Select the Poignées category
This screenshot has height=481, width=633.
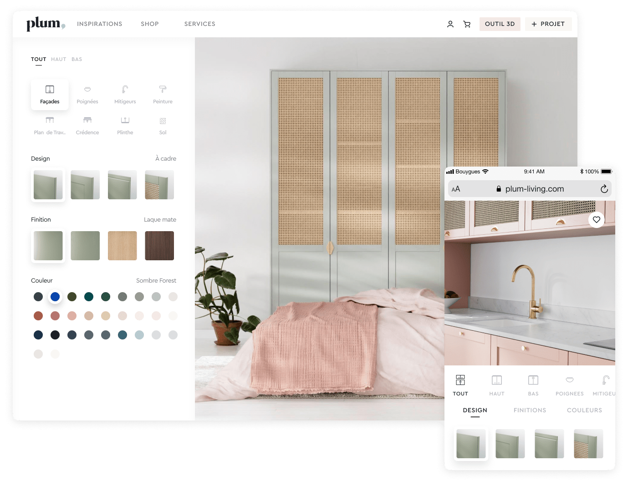pyautogui.click(x=87, y=95)
